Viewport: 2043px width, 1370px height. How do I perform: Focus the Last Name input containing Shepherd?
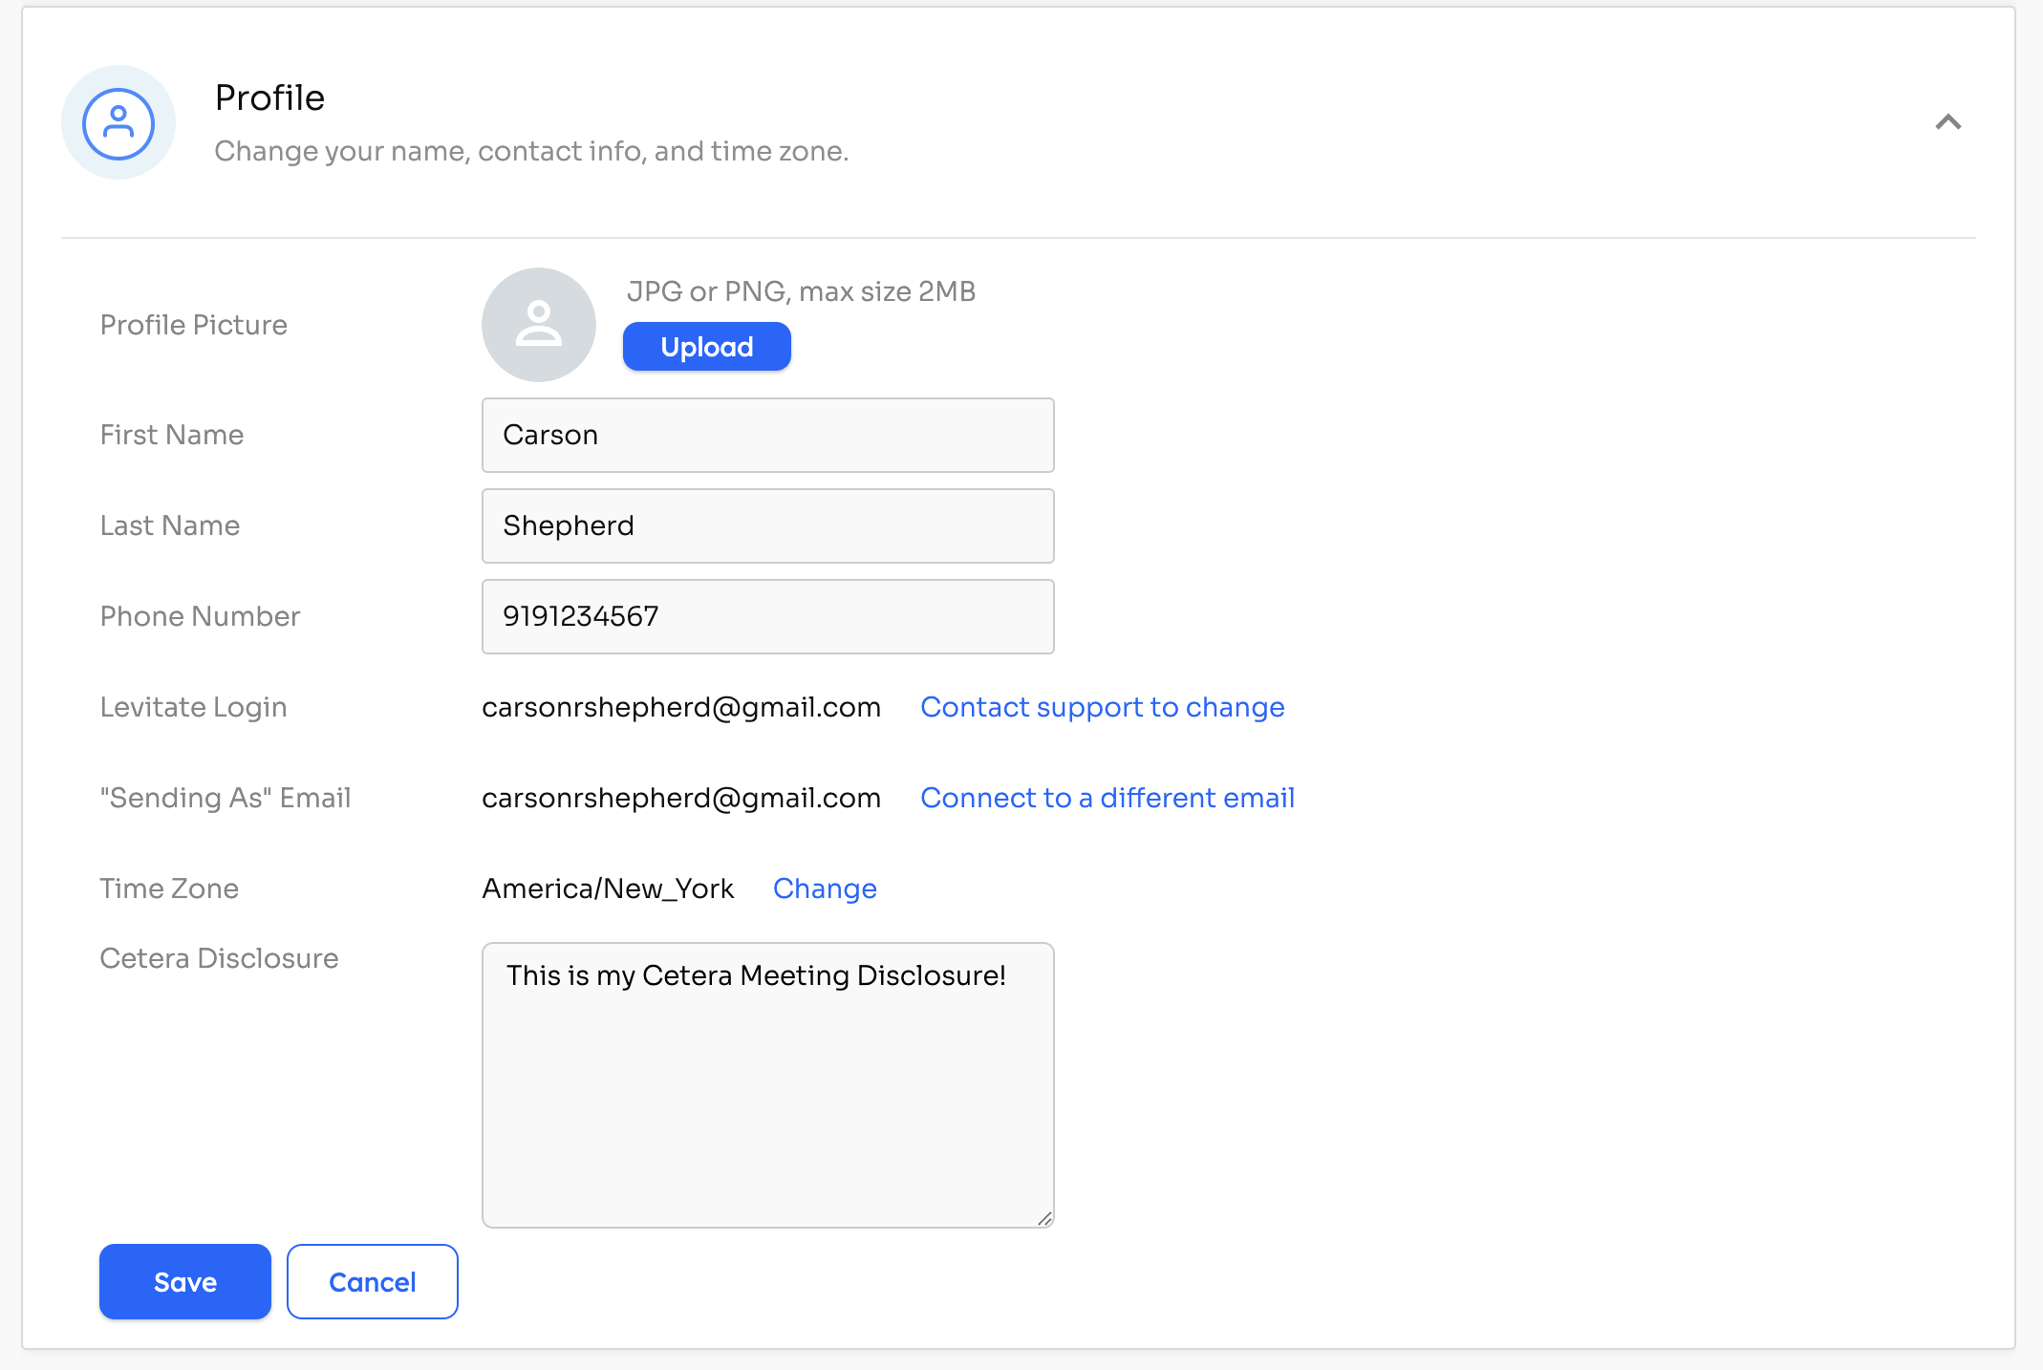pos(767,526)
